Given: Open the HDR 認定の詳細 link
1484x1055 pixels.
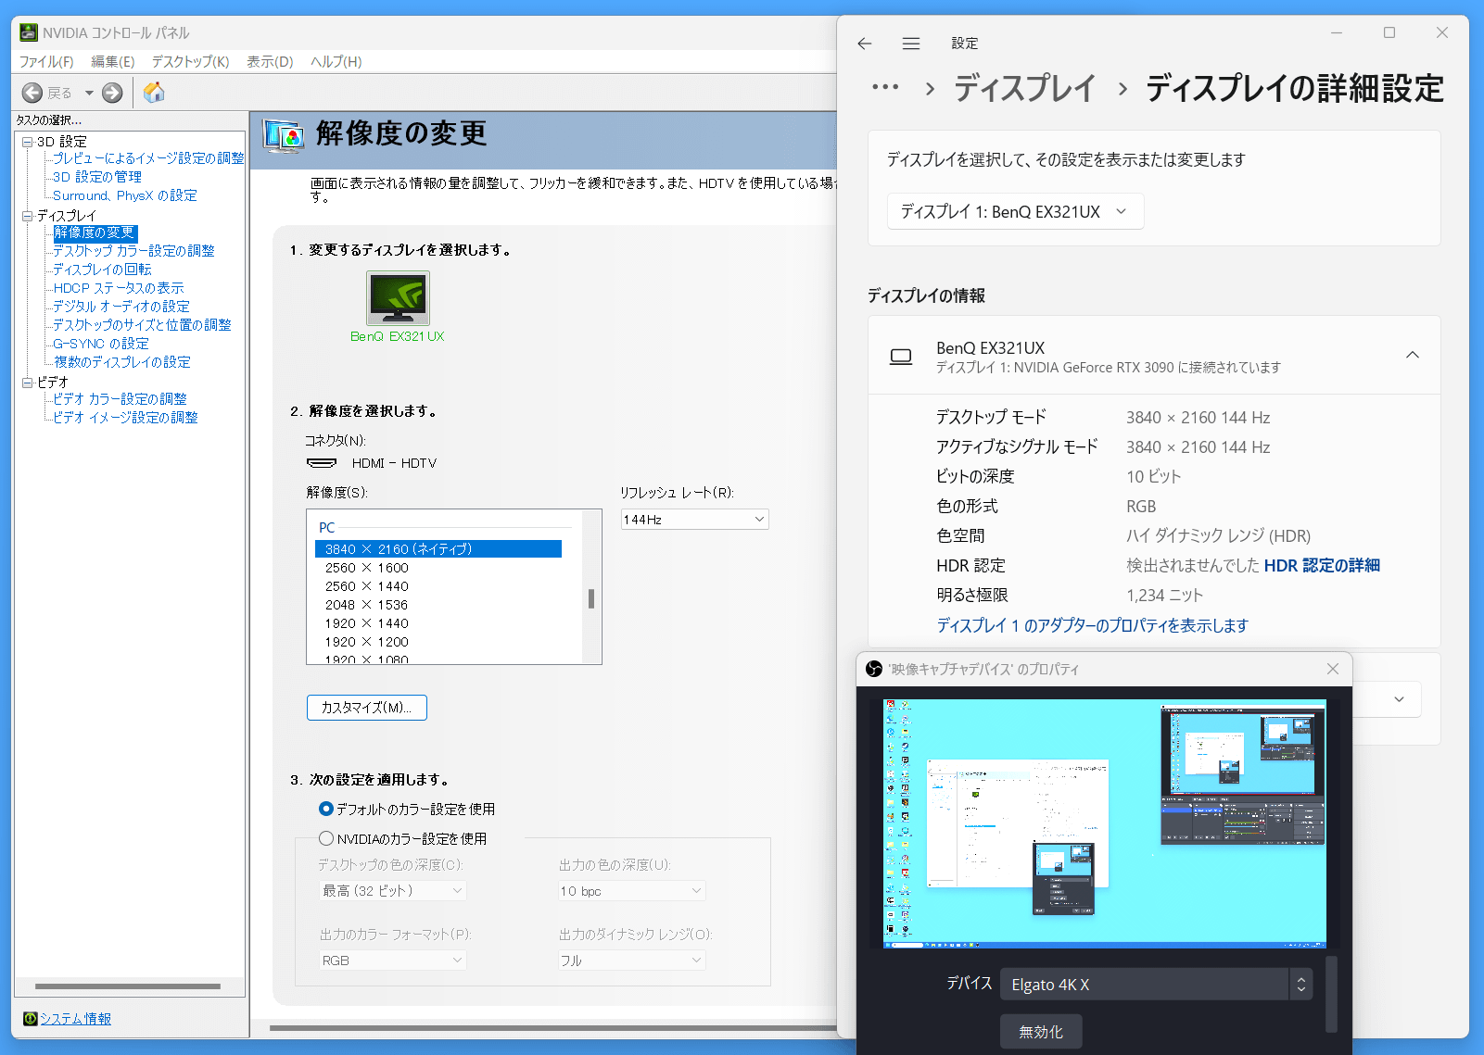Looking at the screenshot, I should coord(1322,565).
